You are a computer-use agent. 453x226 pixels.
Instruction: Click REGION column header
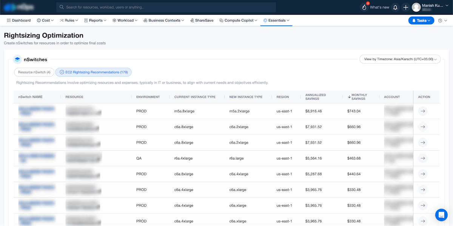(x=283, y=97)
